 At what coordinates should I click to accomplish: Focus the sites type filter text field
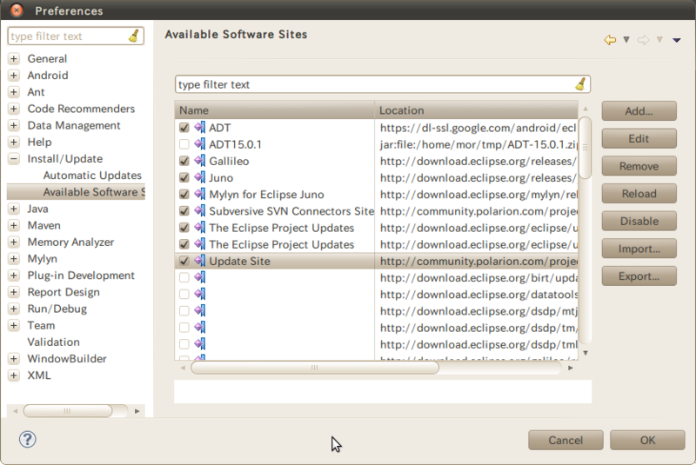coord(375,84)
